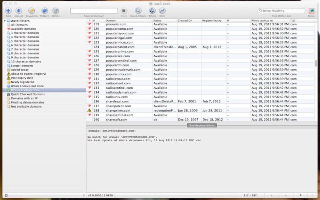
Task: Select the Added today filter
Action: [20, 70]
